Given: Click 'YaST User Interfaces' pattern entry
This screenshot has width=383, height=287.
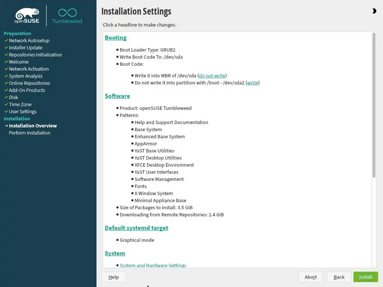Looking at the screenshot, I should [x=156, y=172].
